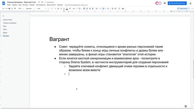The width and height of the screenshot is (194, 109).
Task: Decrease the indent level
Action: point(112,8)
